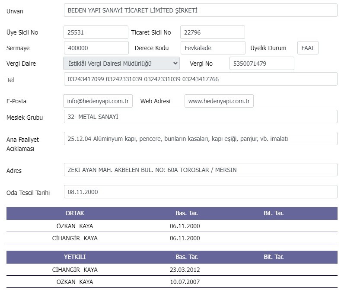Select the Derece Kodu field
341x290 pixels.
213,48
